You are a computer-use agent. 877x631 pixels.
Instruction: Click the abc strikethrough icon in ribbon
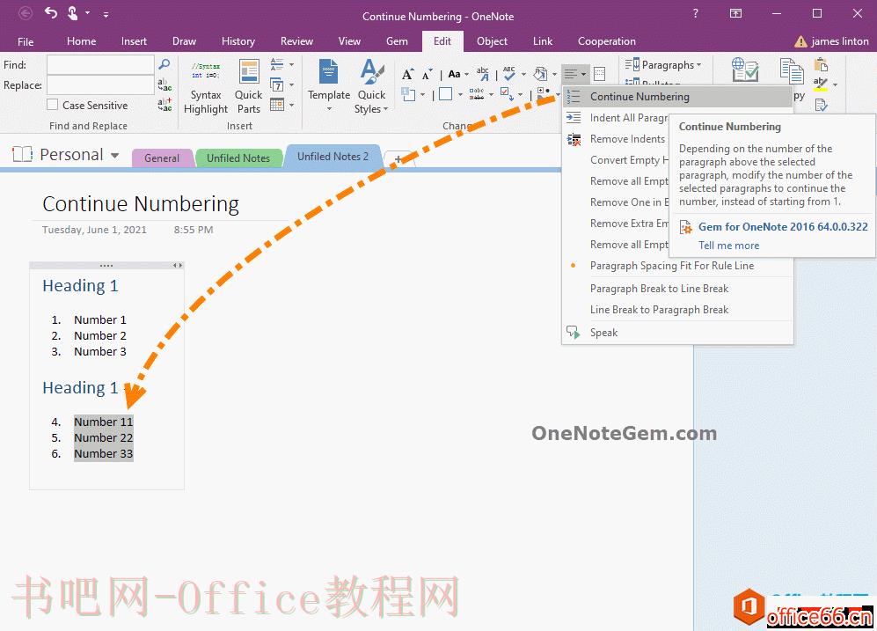[x=476, y=94]
